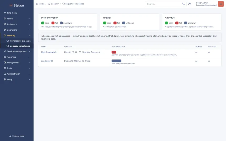This screenshot has width=226, height=141.
Task: Expand the Assistance menu chevron
Action: point(30,24)
